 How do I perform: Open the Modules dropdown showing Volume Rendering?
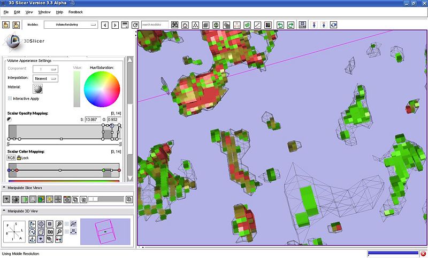71,25
